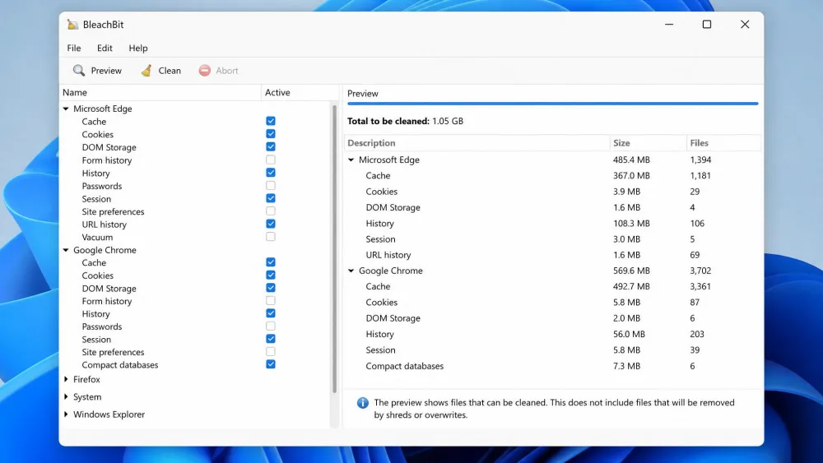Click the red Abort icon
The image size is (823, 463).
[205, 70]
